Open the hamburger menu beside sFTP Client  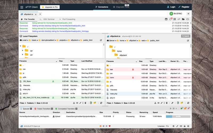22,7
